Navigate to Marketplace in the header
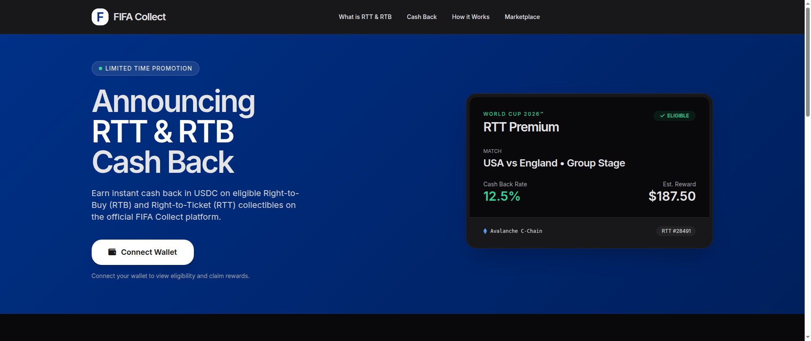Screen dimensions: 811x341 pos(522,17)
